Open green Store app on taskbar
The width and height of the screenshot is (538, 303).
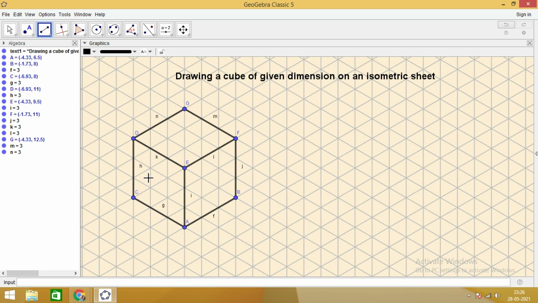point(56,295)
